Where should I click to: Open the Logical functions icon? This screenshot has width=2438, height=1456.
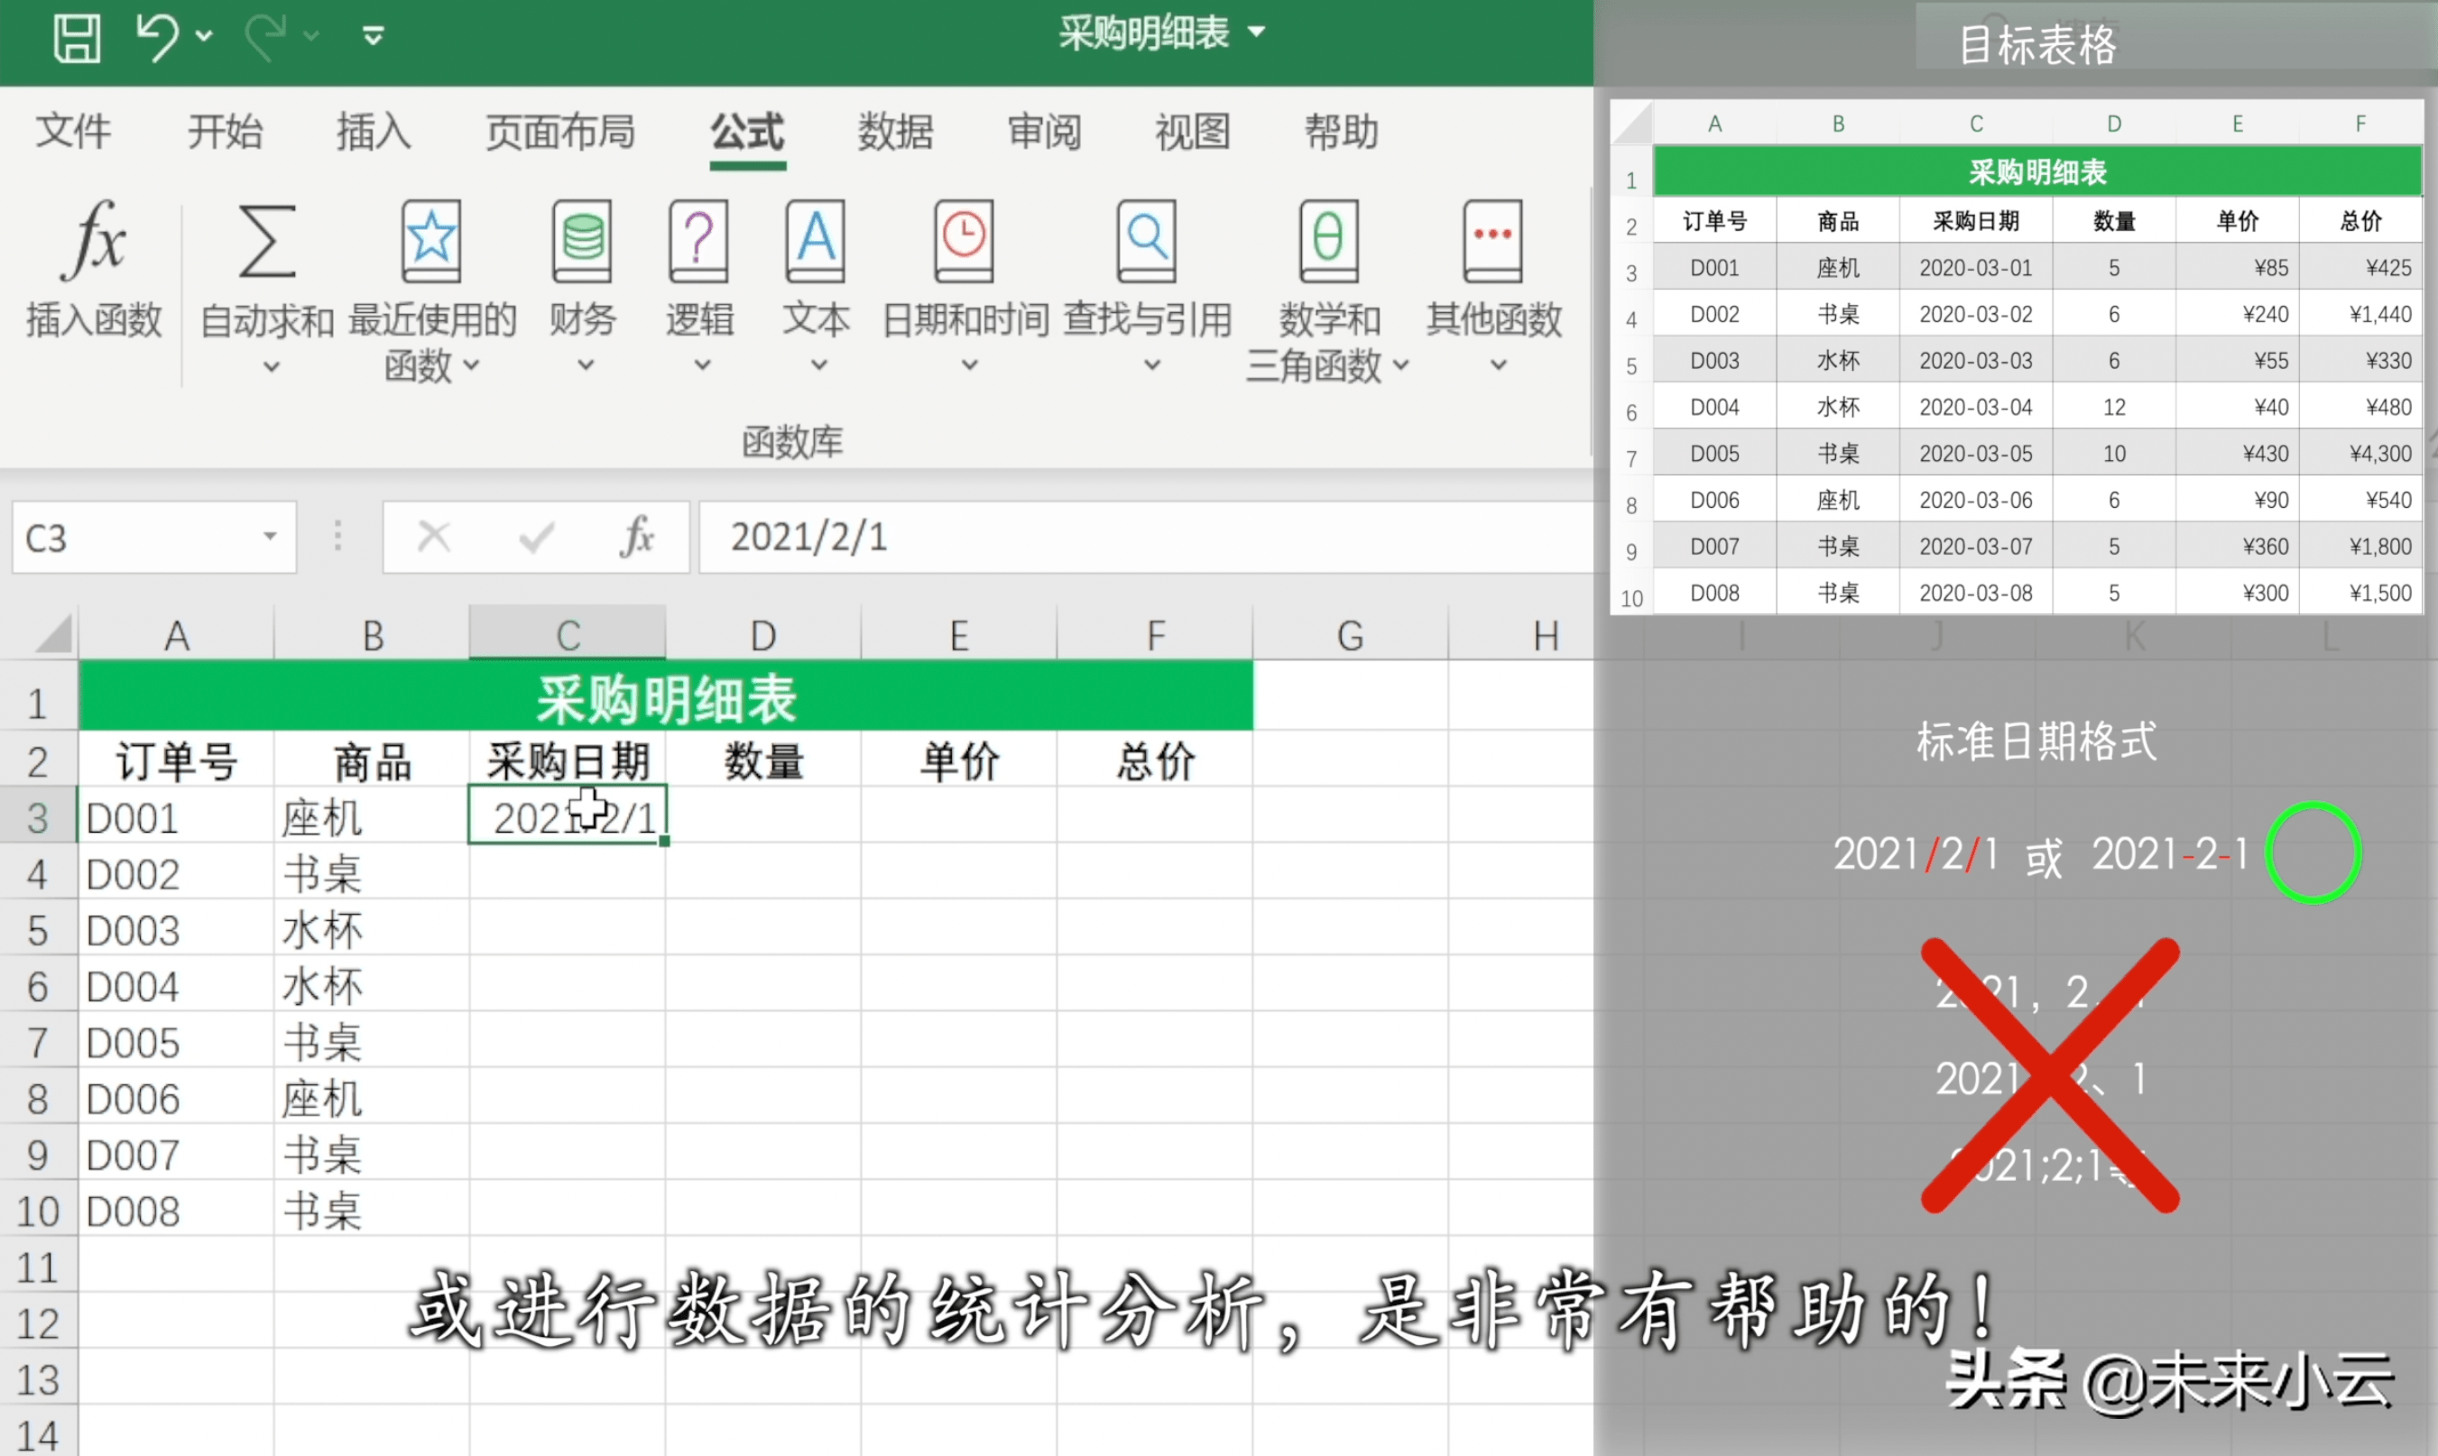click(x=698, y=242)
